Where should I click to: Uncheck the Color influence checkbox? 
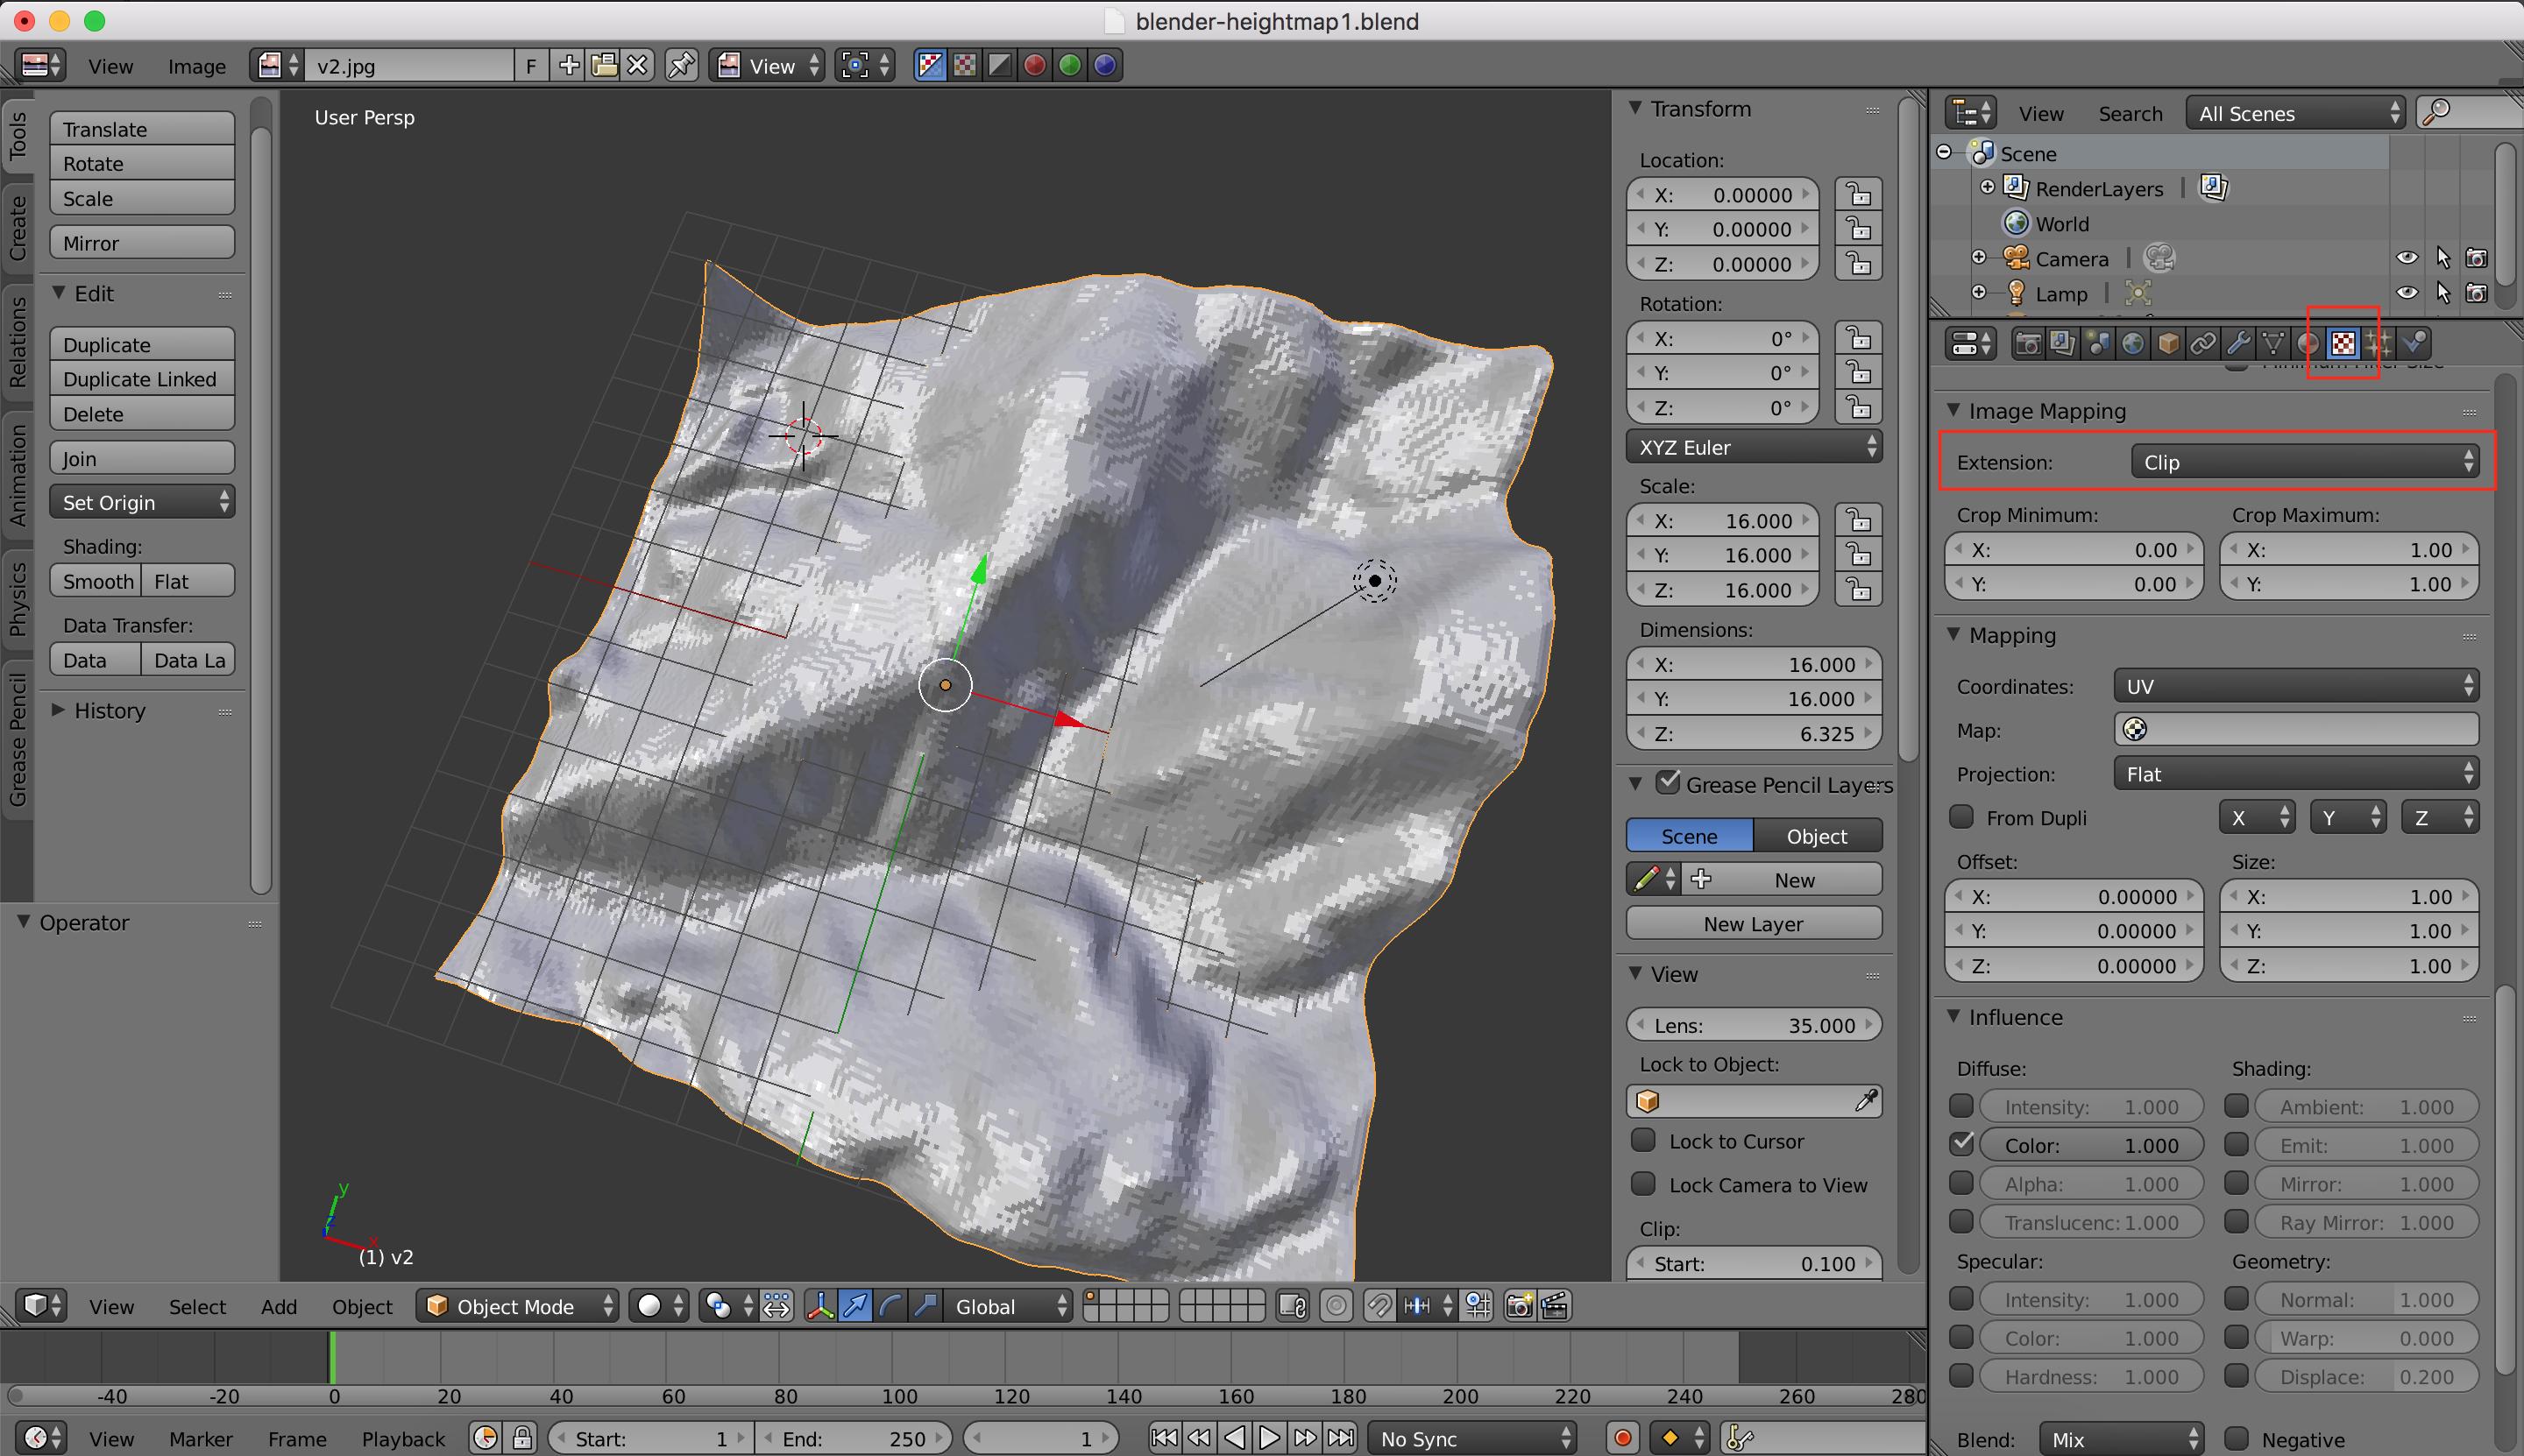(x=1960, y=1144)
